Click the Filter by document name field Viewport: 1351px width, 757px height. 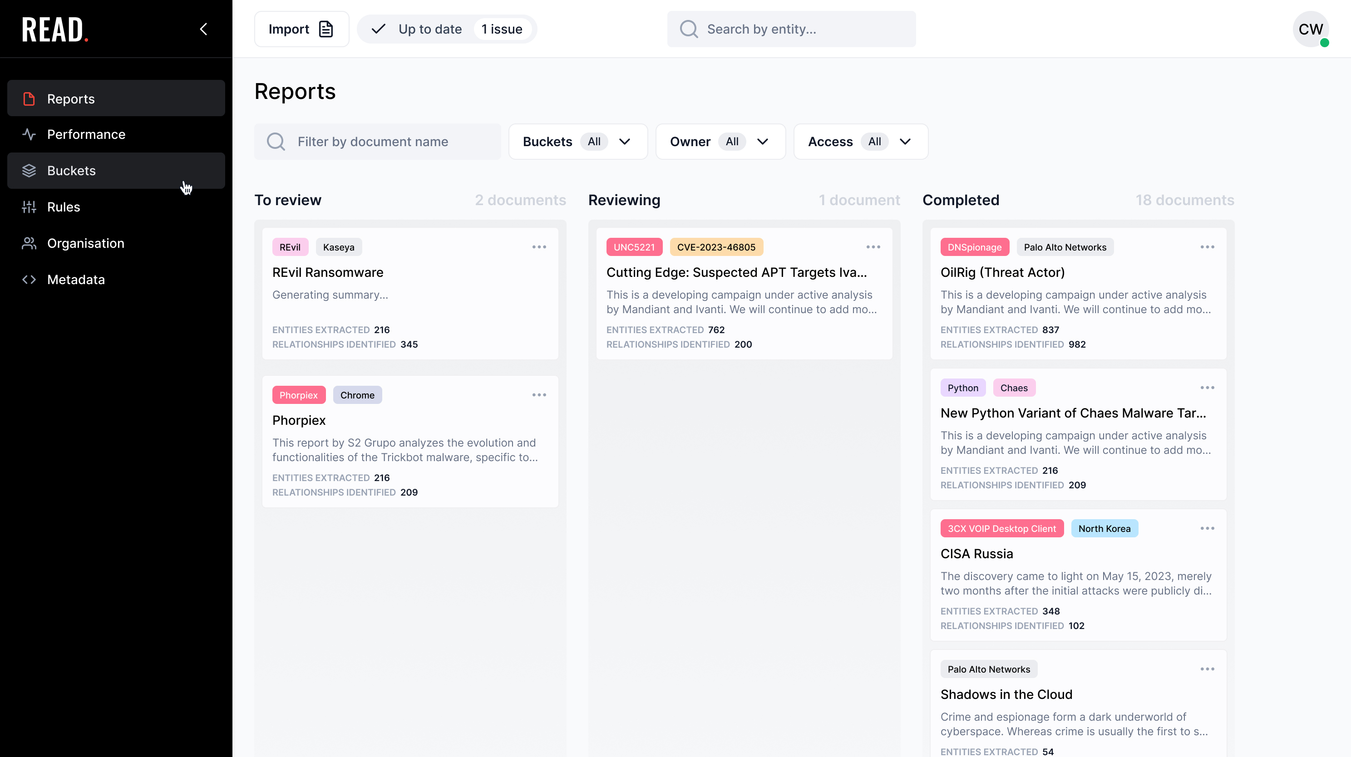[378, 142]
